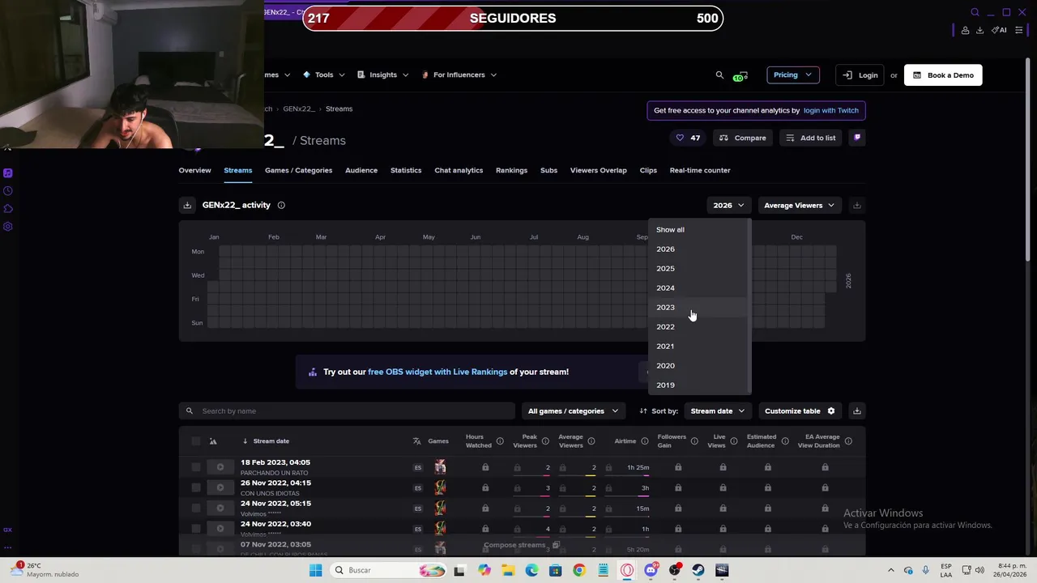Open the Viewers Overlap tab
The image size is (1037, 583).
click(x=598, y=170)
